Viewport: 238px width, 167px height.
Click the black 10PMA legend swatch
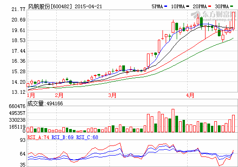(188, 6)
